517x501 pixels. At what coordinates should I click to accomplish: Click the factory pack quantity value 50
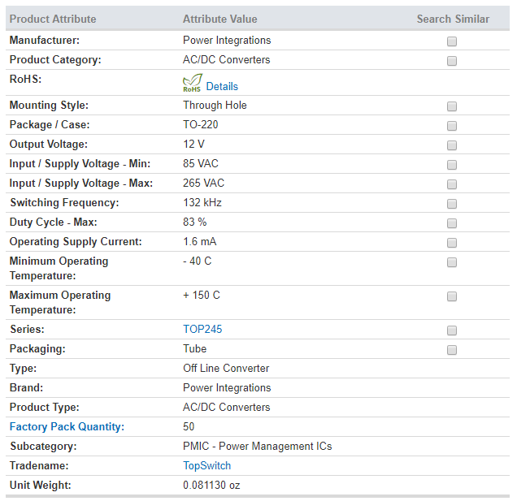(189, 426)
